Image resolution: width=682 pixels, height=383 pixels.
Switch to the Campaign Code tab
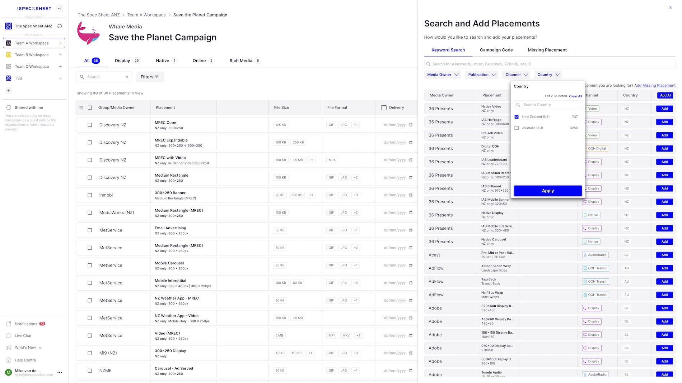click(x=496, y=50)
